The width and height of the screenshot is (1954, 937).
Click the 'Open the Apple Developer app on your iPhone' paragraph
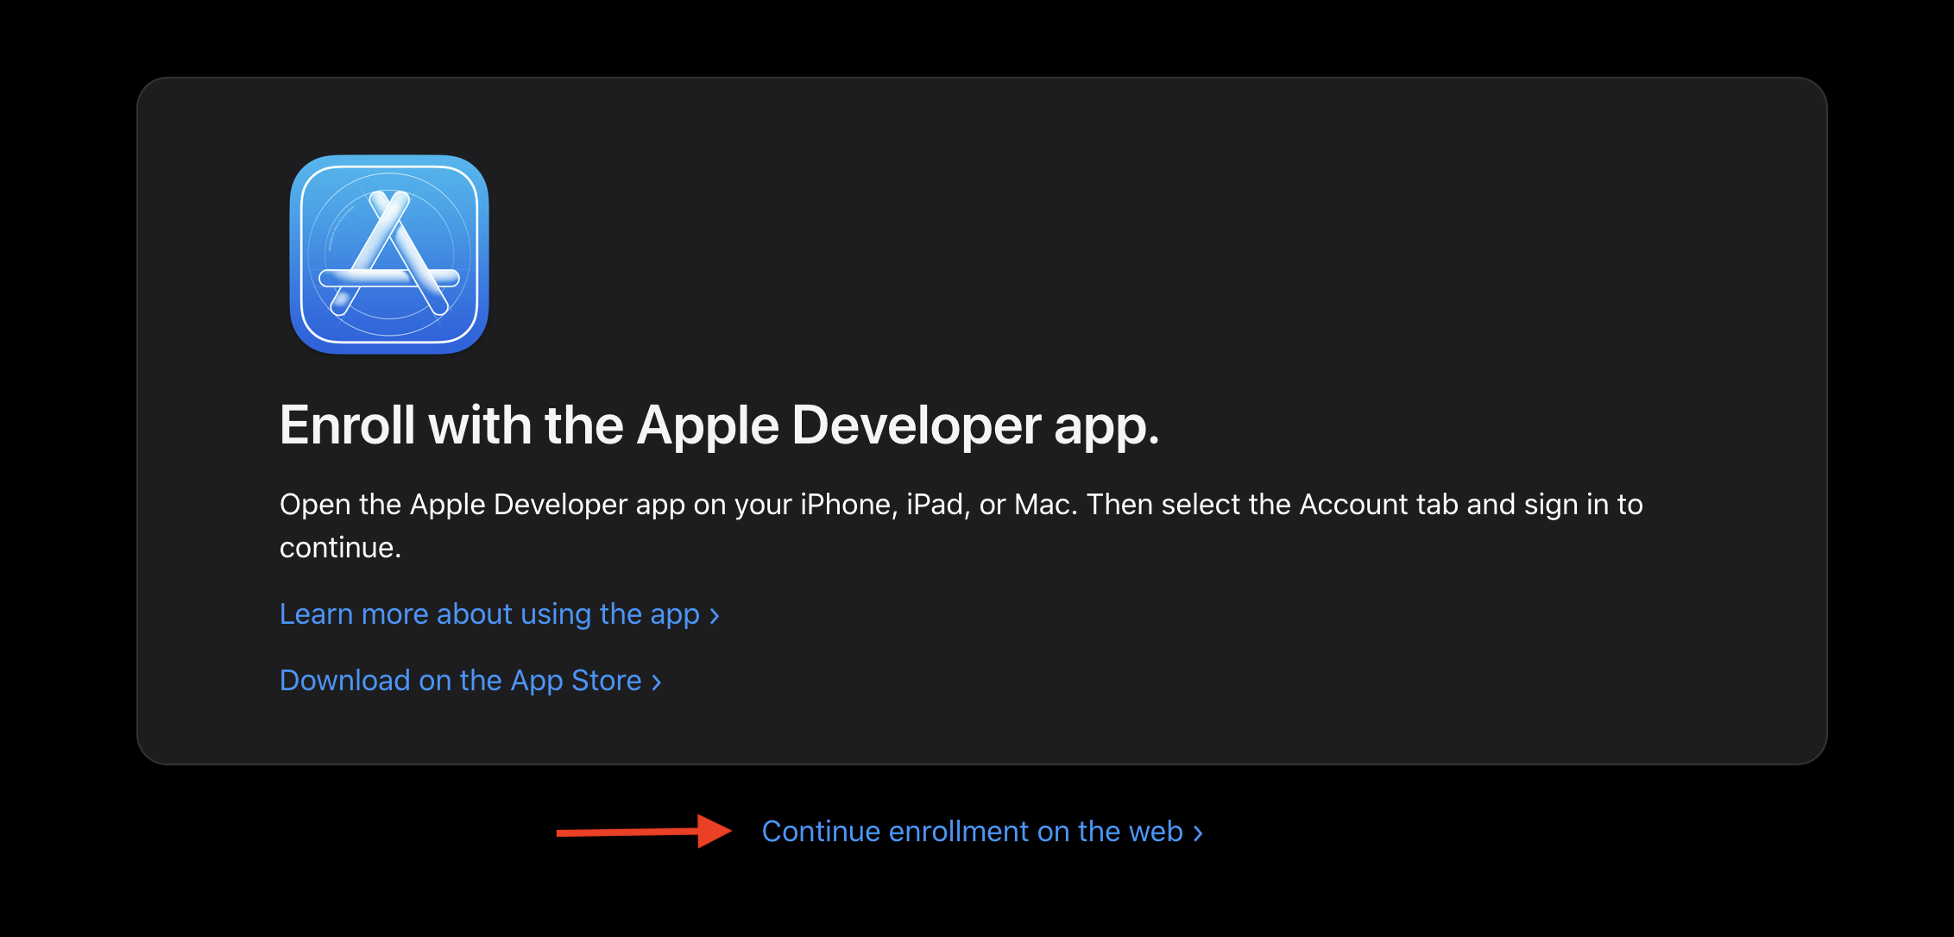pos(961,525)
